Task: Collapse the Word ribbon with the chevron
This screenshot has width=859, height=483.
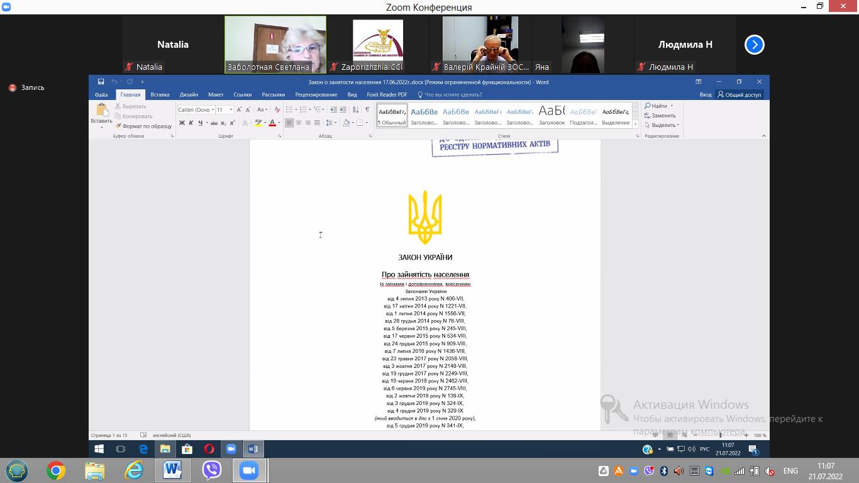Action: (x=764, y=136)
